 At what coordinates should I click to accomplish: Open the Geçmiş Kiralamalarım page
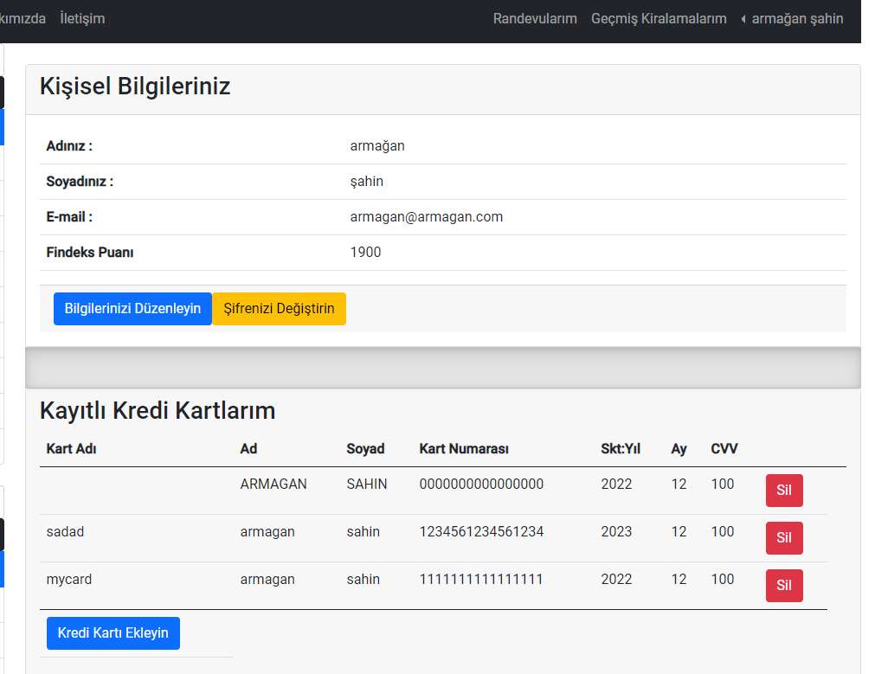coord(659,18)
